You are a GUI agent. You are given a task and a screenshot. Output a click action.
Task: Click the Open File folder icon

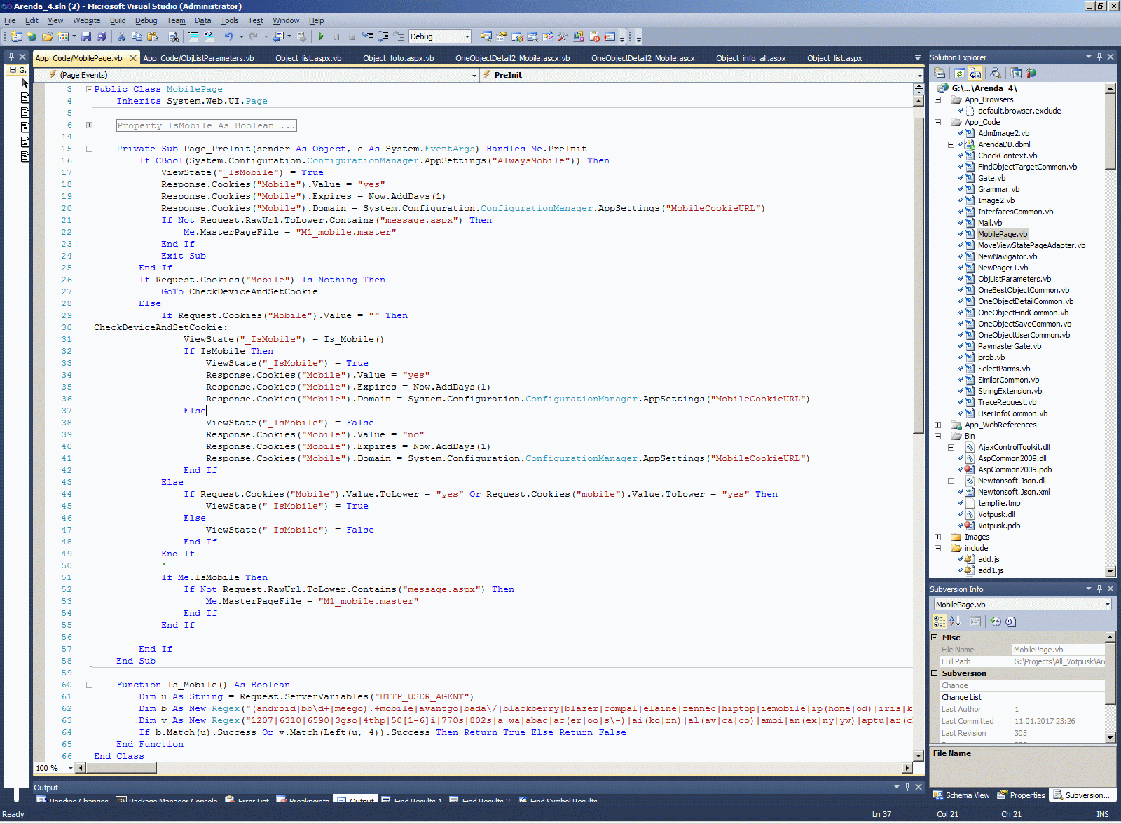tap(47, 36)
